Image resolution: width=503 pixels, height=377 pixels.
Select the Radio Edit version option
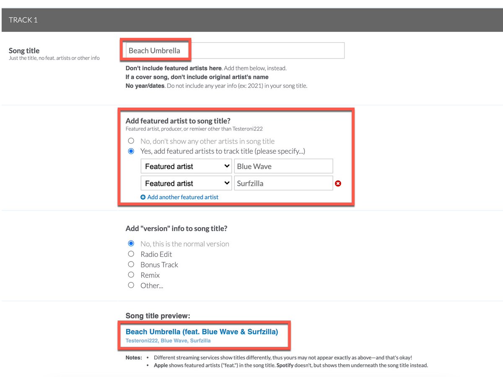(x=131, y=254)
